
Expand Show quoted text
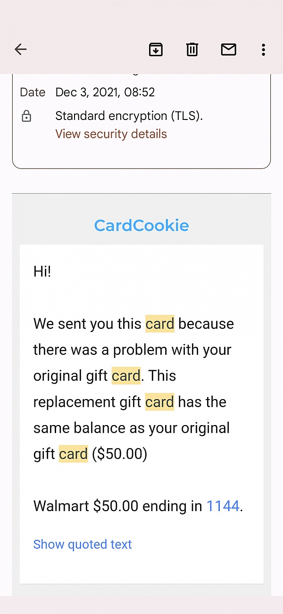83,545
